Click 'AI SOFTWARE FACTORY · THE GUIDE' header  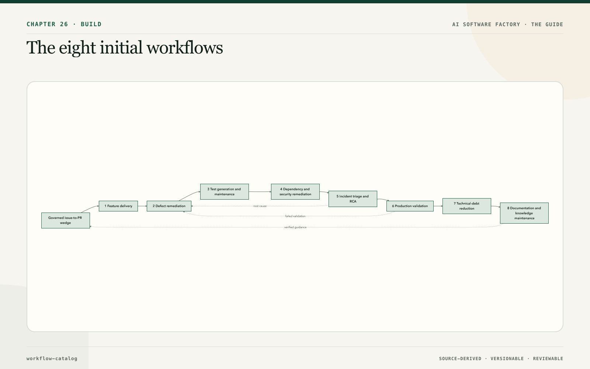508,24
